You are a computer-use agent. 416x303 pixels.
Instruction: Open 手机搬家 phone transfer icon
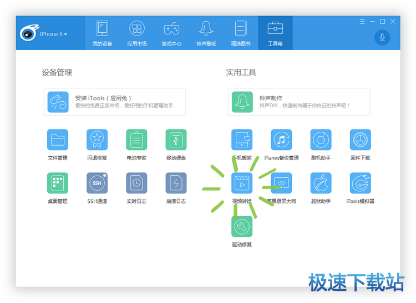coord(242,140)
